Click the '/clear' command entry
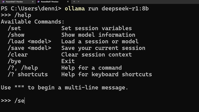This screenshot has width=199, height=112. (18, 55)
